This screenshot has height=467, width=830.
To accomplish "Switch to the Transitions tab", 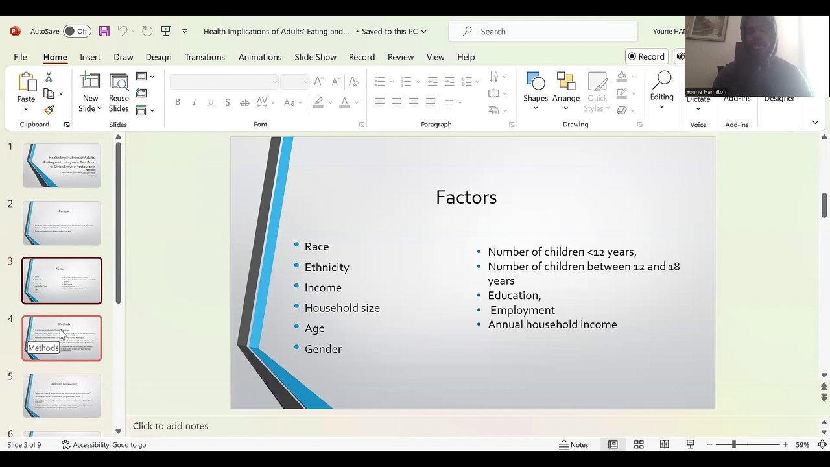I will (205, 57).
